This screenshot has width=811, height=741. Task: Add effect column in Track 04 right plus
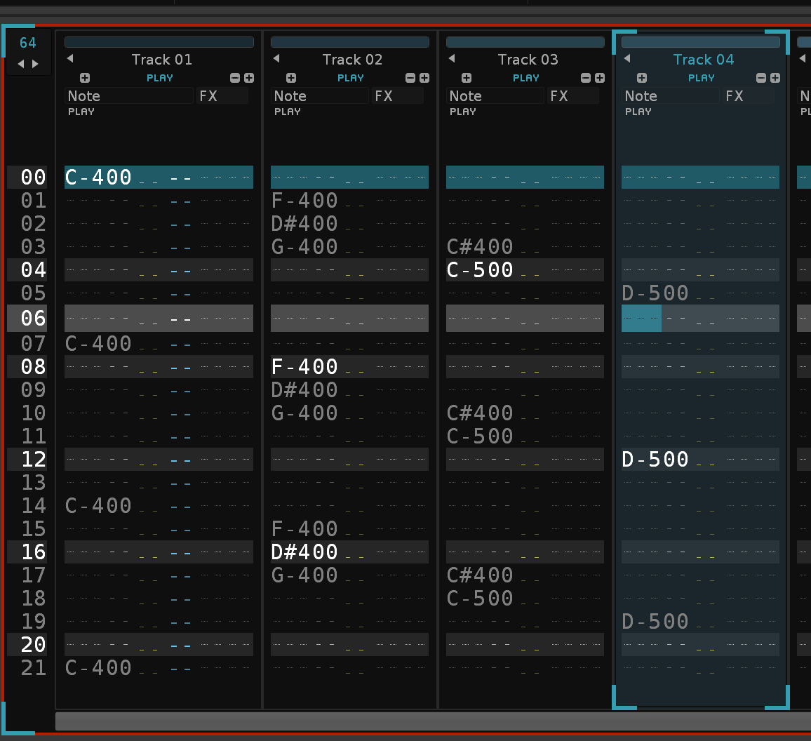click(775, 78)
